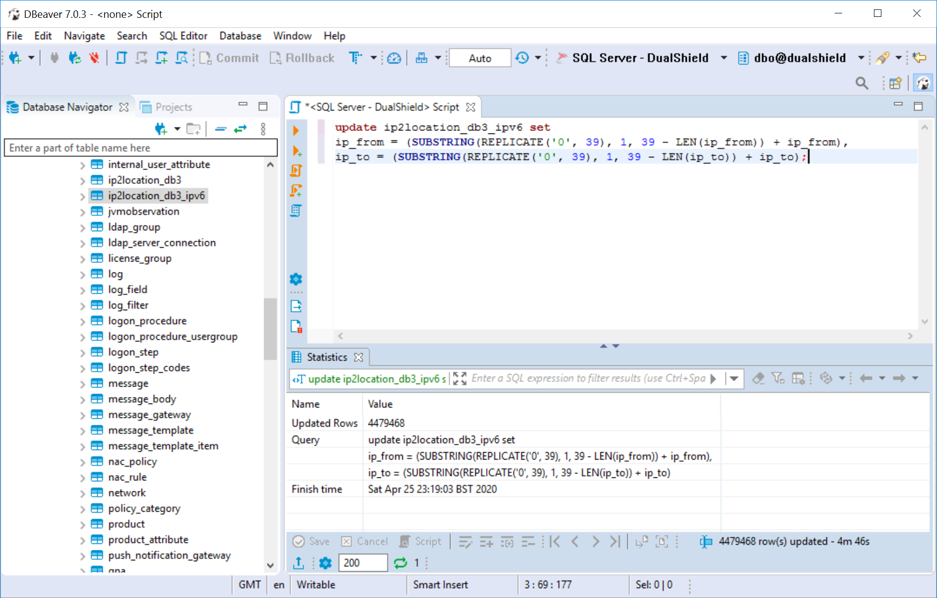Click the Commit button
Viewport: 937px width, 598px height.
229,58
